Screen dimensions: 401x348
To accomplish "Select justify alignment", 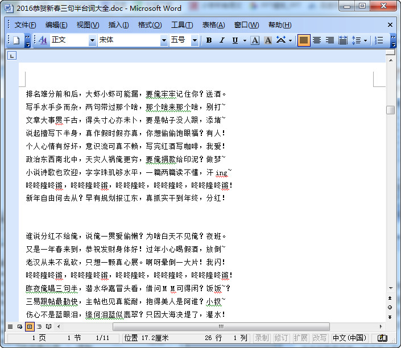I will coord(304,40).
